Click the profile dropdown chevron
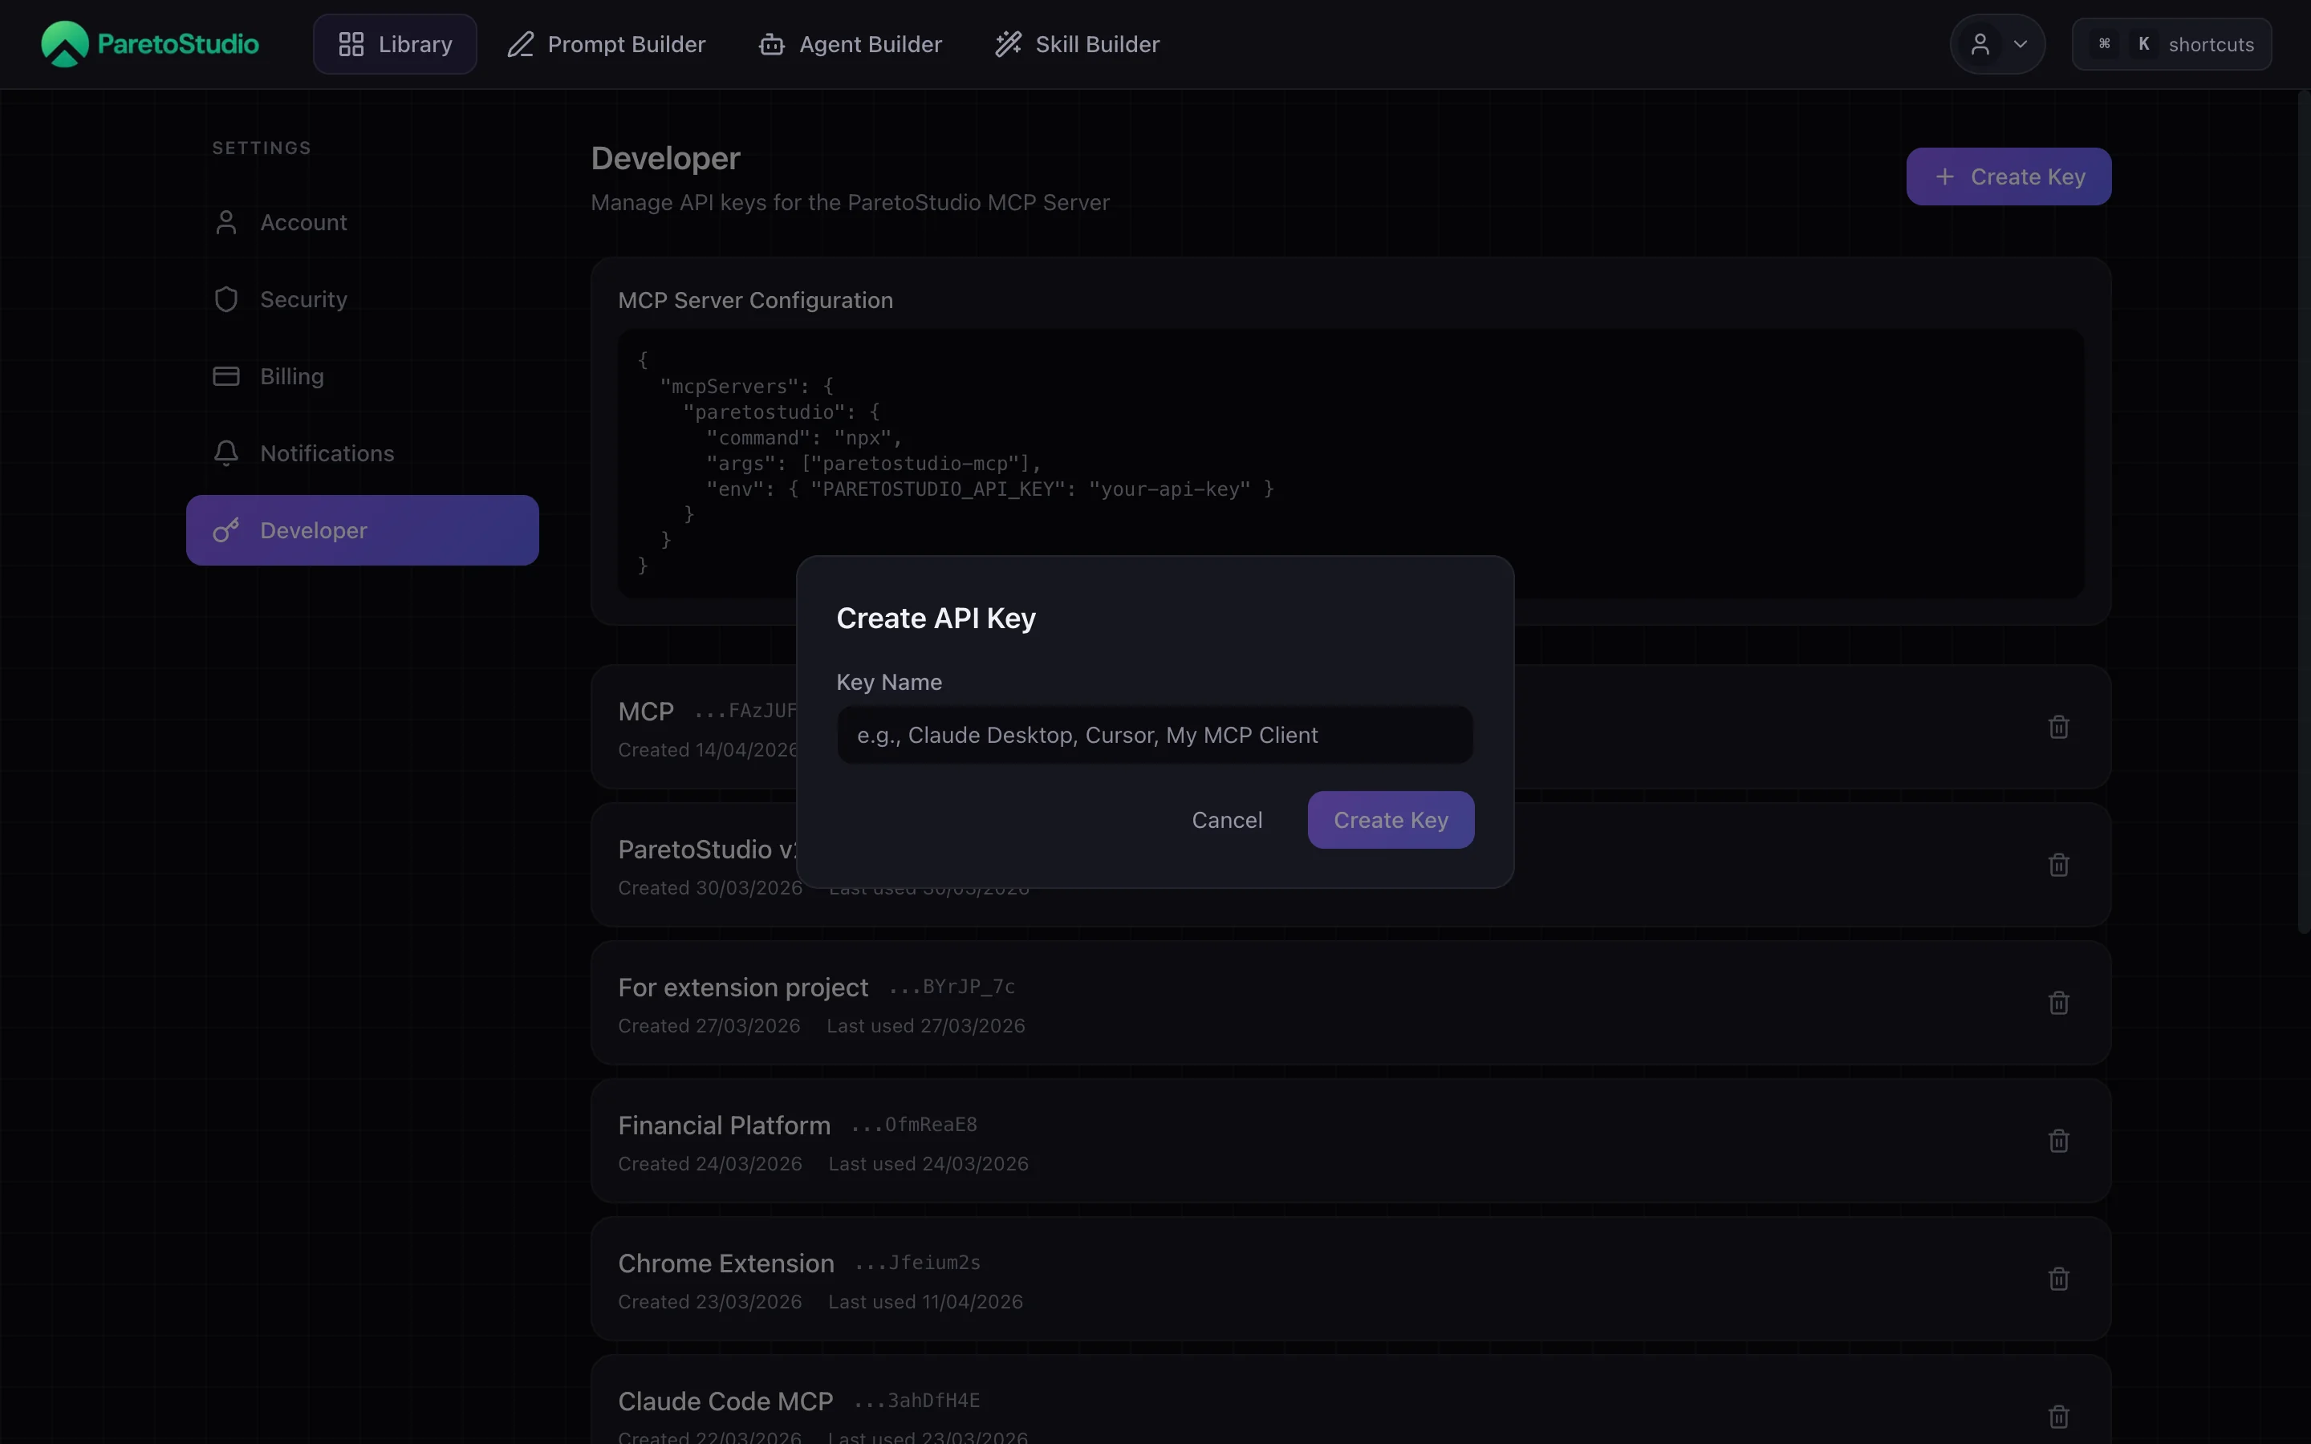2311x1444 pixels. 2021,44
